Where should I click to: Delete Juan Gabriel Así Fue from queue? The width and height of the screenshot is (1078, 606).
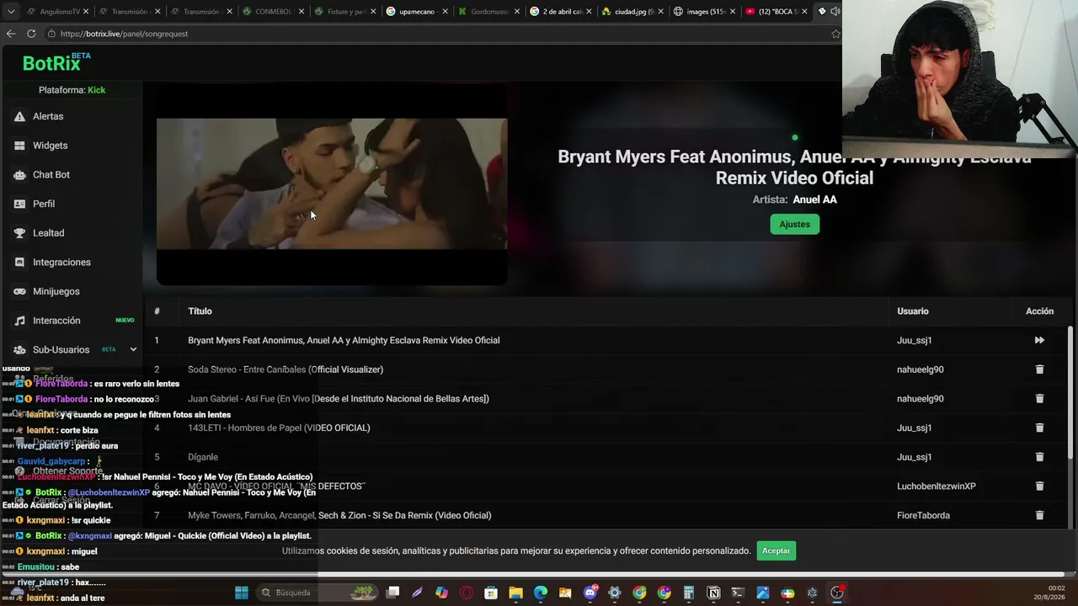pos(1039,399)
